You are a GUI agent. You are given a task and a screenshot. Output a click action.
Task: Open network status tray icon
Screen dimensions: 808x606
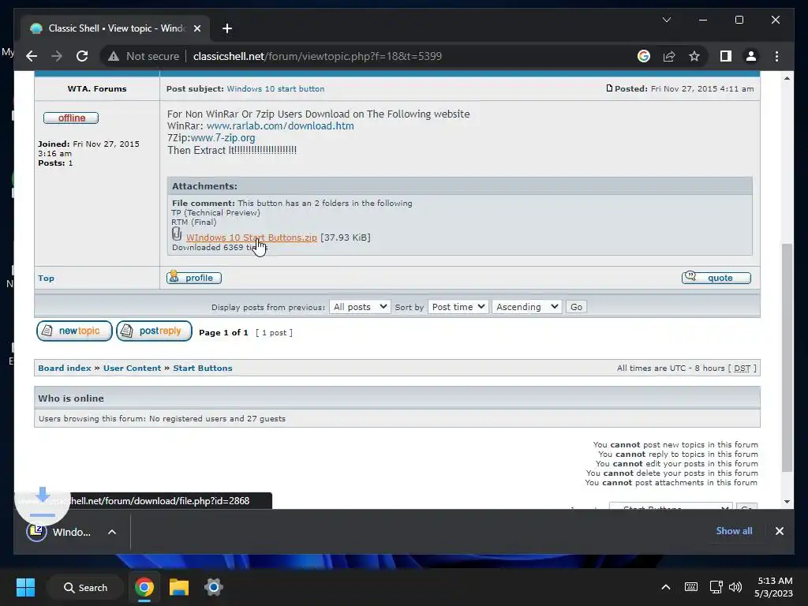(716, 587)
